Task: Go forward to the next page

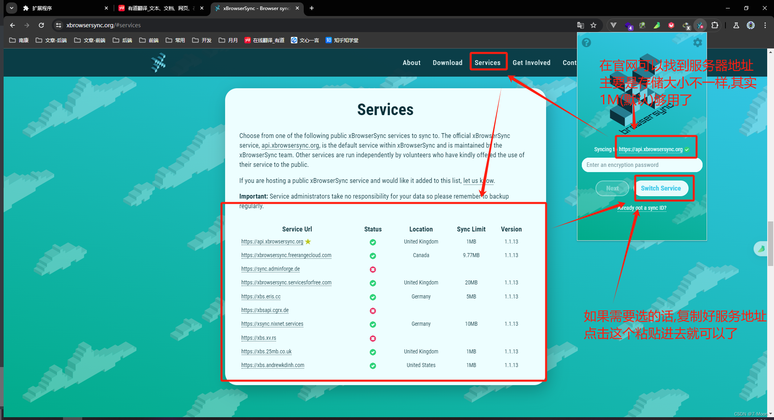Action: [x=27, y=25]
